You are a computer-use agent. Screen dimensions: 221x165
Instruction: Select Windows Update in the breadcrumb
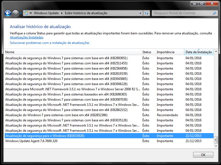[x=46, y=13]
